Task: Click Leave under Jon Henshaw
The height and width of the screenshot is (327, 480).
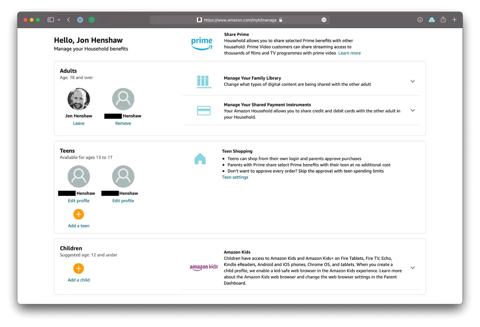Action: pos(79,123)
